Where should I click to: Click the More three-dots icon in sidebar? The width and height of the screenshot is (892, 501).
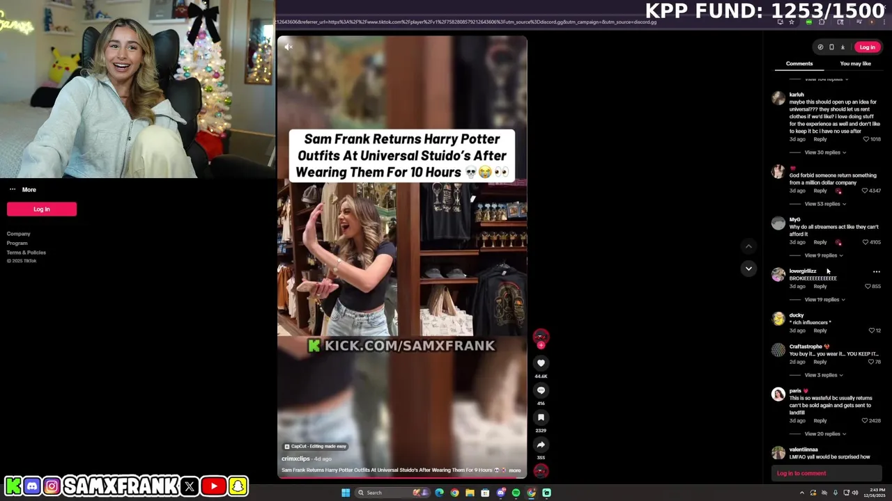[x=13, y=189]
